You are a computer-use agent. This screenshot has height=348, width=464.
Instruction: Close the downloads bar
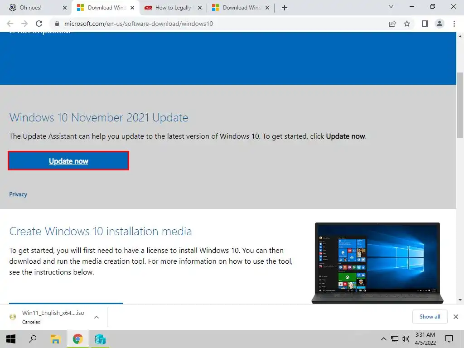[456, 317]
